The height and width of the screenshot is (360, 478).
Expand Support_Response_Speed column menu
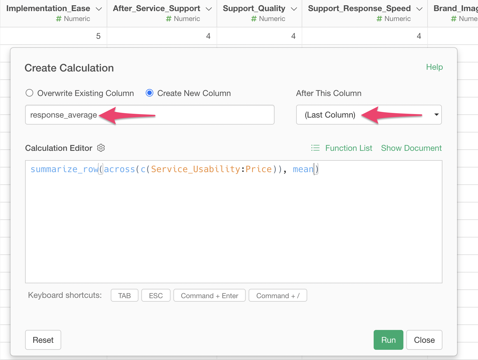click(419, 9)
